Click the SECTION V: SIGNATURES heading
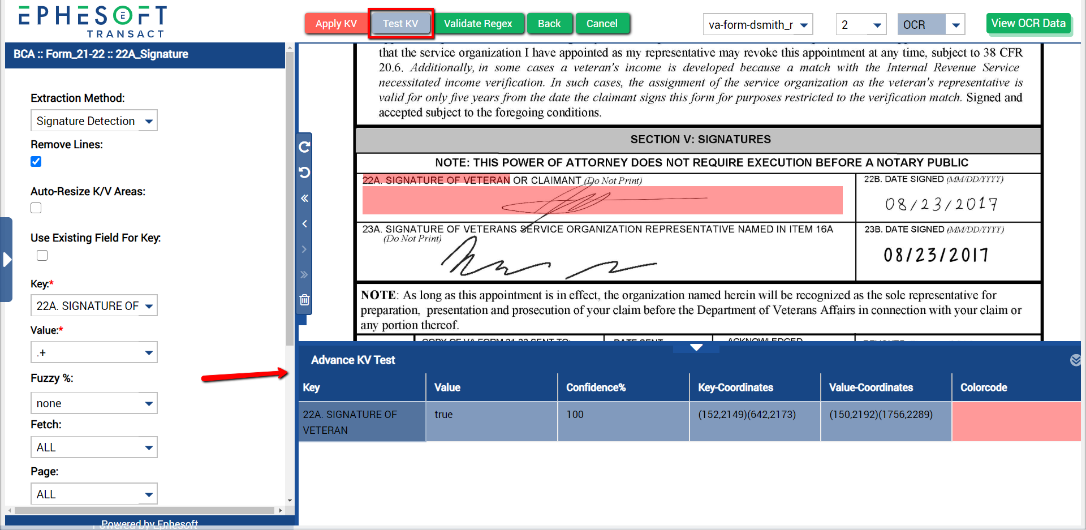The width and height of the screenshot is (1086, 530). click(x=700, y=140)
